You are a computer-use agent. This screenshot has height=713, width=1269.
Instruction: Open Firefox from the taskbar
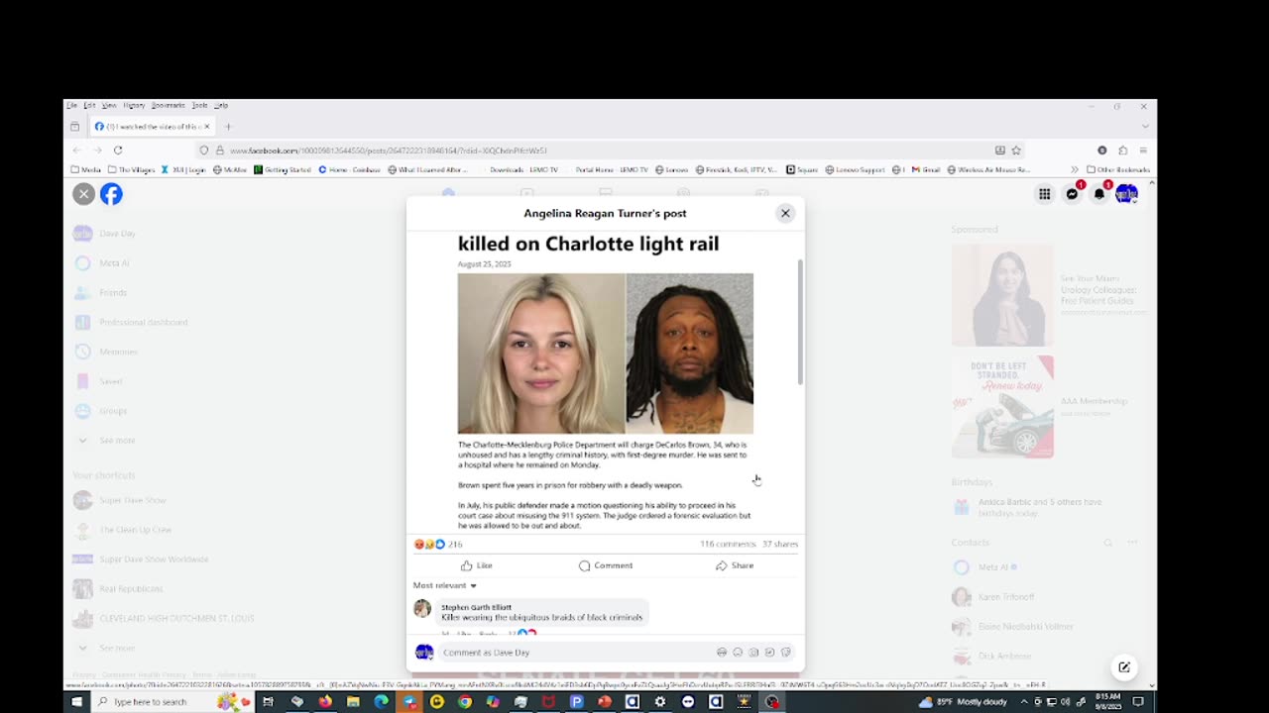coord(325,702)
